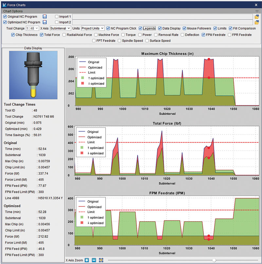Screen dimensions: 262x264
Task: Toggle the Limits checkbox
Action: tap(215, 28)
